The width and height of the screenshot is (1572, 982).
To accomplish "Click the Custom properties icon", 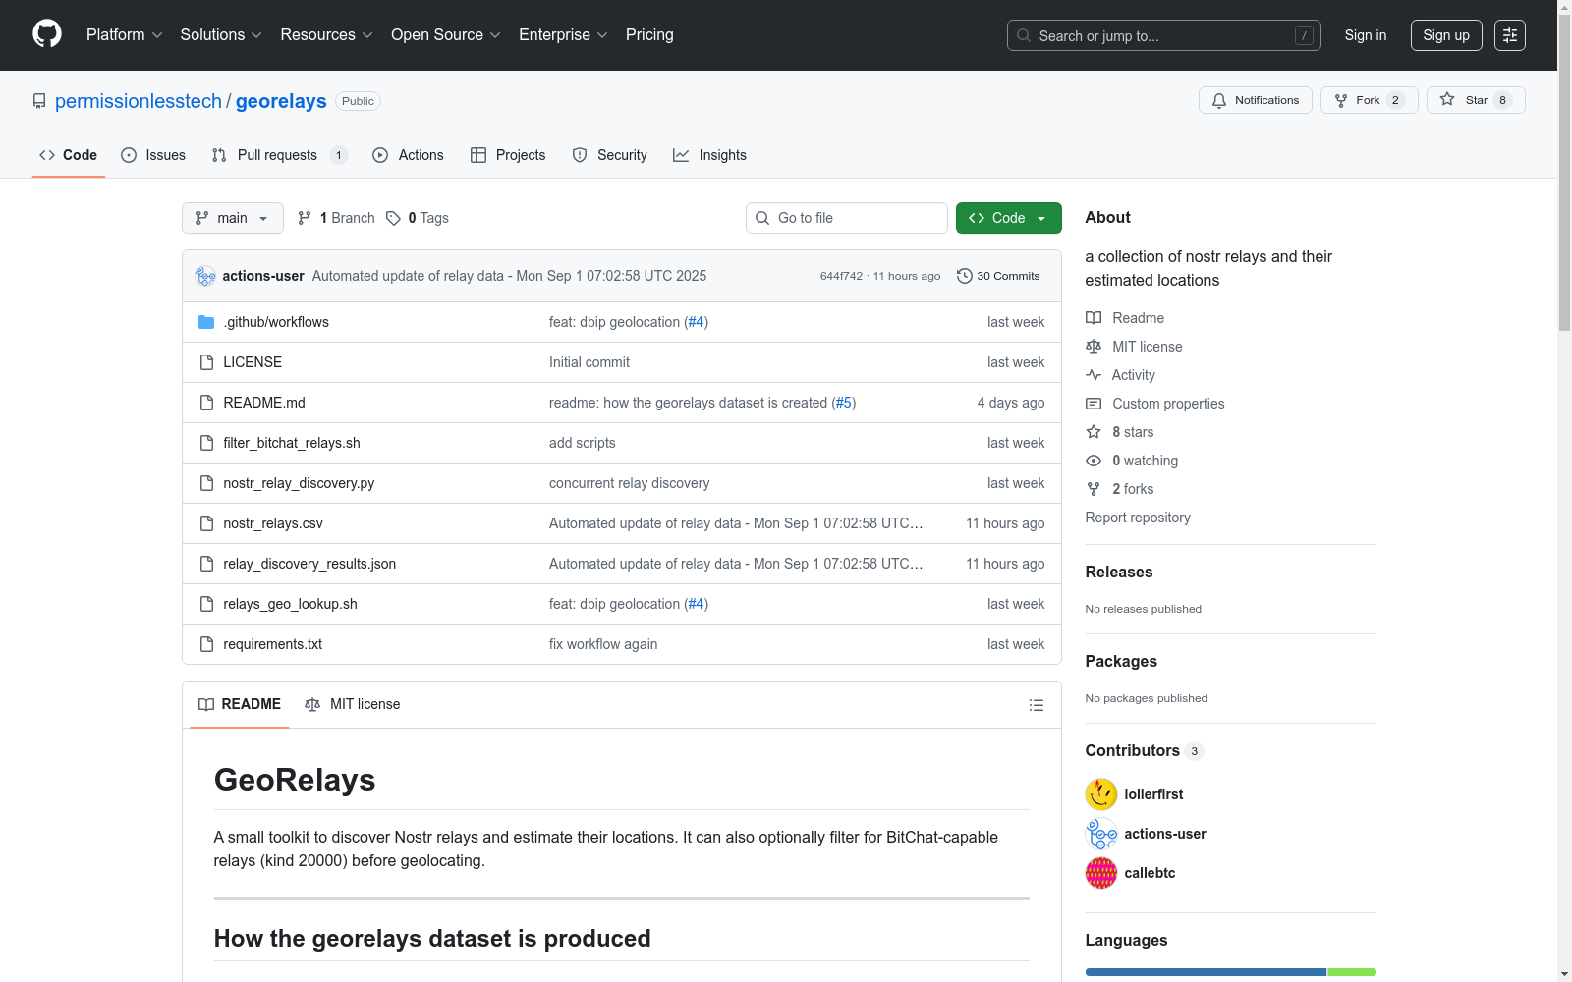I will click(x=1094, y=404).
